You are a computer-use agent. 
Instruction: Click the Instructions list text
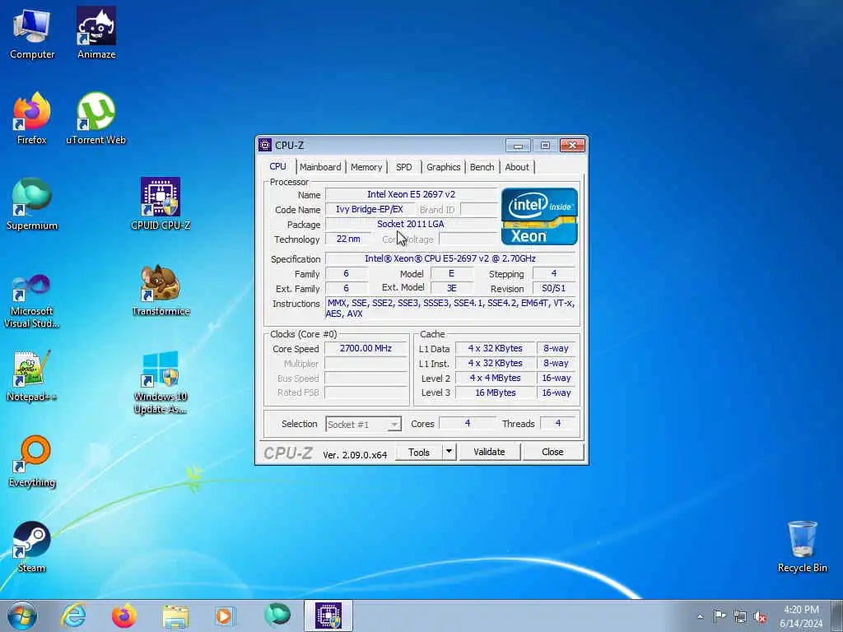(x=450, y=309)
